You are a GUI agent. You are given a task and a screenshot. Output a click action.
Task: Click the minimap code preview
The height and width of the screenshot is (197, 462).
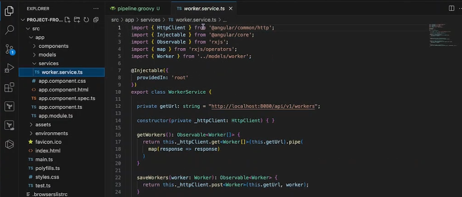click(x=442, y=34)
